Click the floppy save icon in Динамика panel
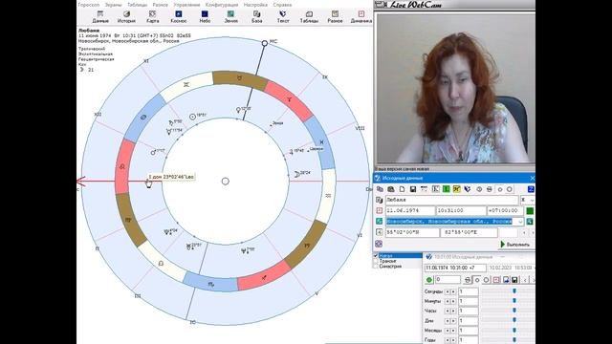 pos(514,280)
